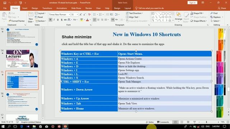
Task: Switch to the Animations tab
Action: [x=61, y=8]
